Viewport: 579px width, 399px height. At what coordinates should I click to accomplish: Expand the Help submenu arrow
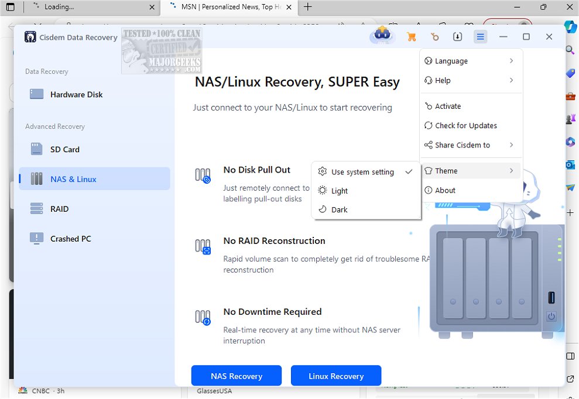(x=512, y=81)
